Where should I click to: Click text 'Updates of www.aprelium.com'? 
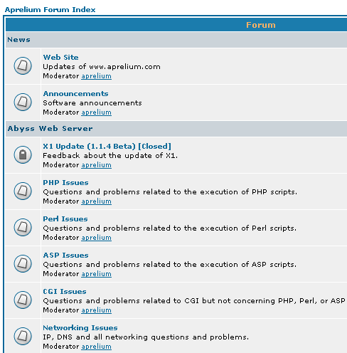point(102,67)
